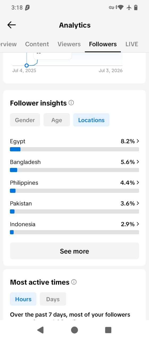Click the Pakistan percentage progress bar
Image resolution: width=149 pixels, height=340 pixels.
click(75, 211)
